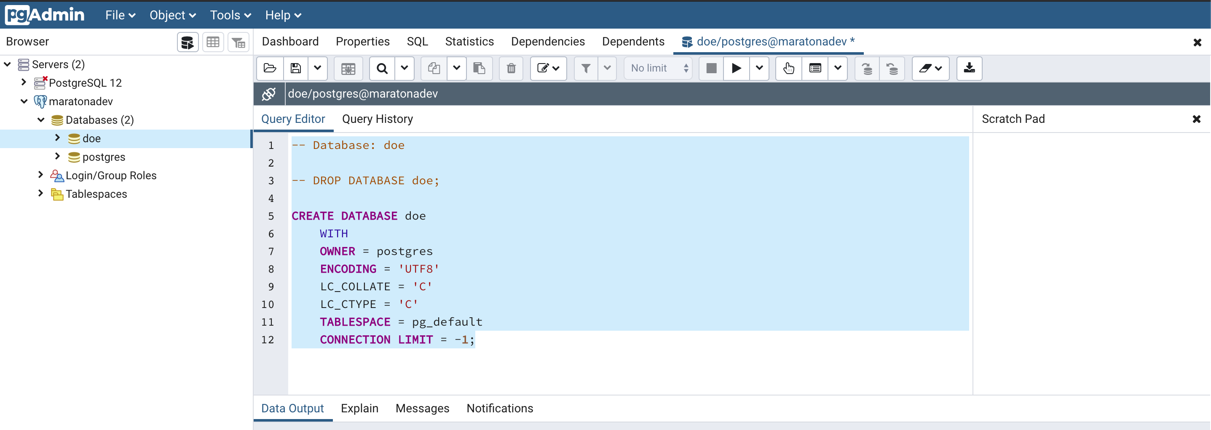Collapse the Databases (2) tree node
This screenshot has height=430, width=1211.
41,120
